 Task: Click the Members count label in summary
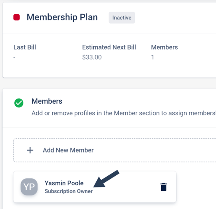[x=164, y=47]
